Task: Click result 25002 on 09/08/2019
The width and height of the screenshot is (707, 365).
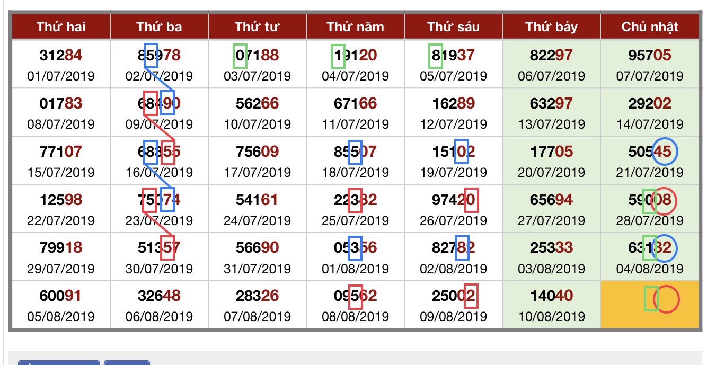Action: click(x=454, y=295)
